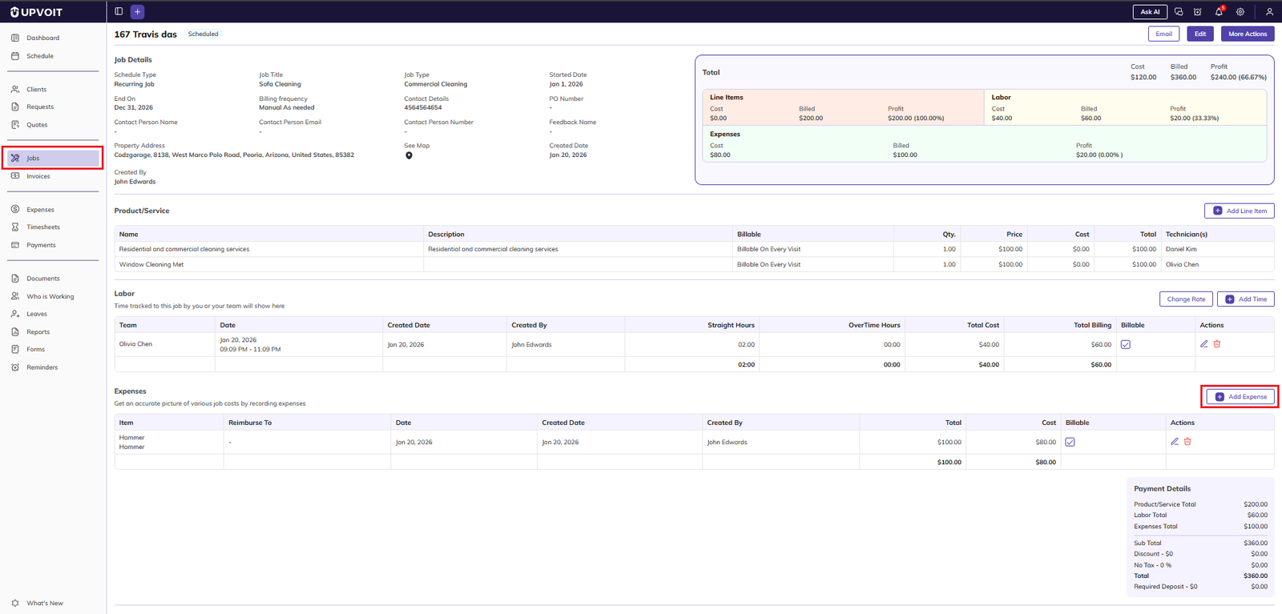The width and height of the screenshot is (1282, 614).
Task: Open the user profile icon
Action: click(x=1269, y=12)
